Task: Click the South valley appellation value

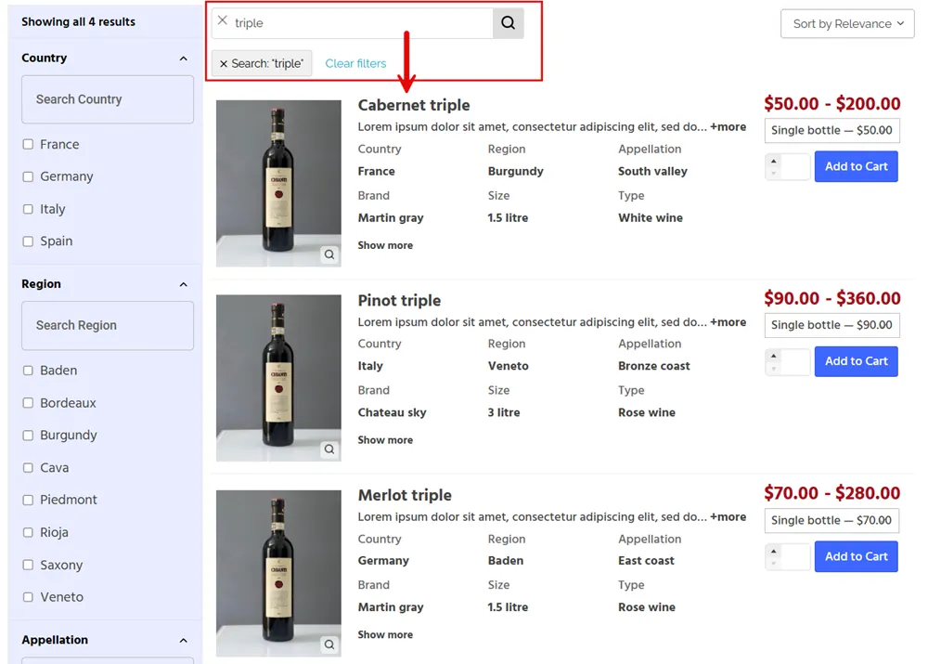Action: (652, 171)
